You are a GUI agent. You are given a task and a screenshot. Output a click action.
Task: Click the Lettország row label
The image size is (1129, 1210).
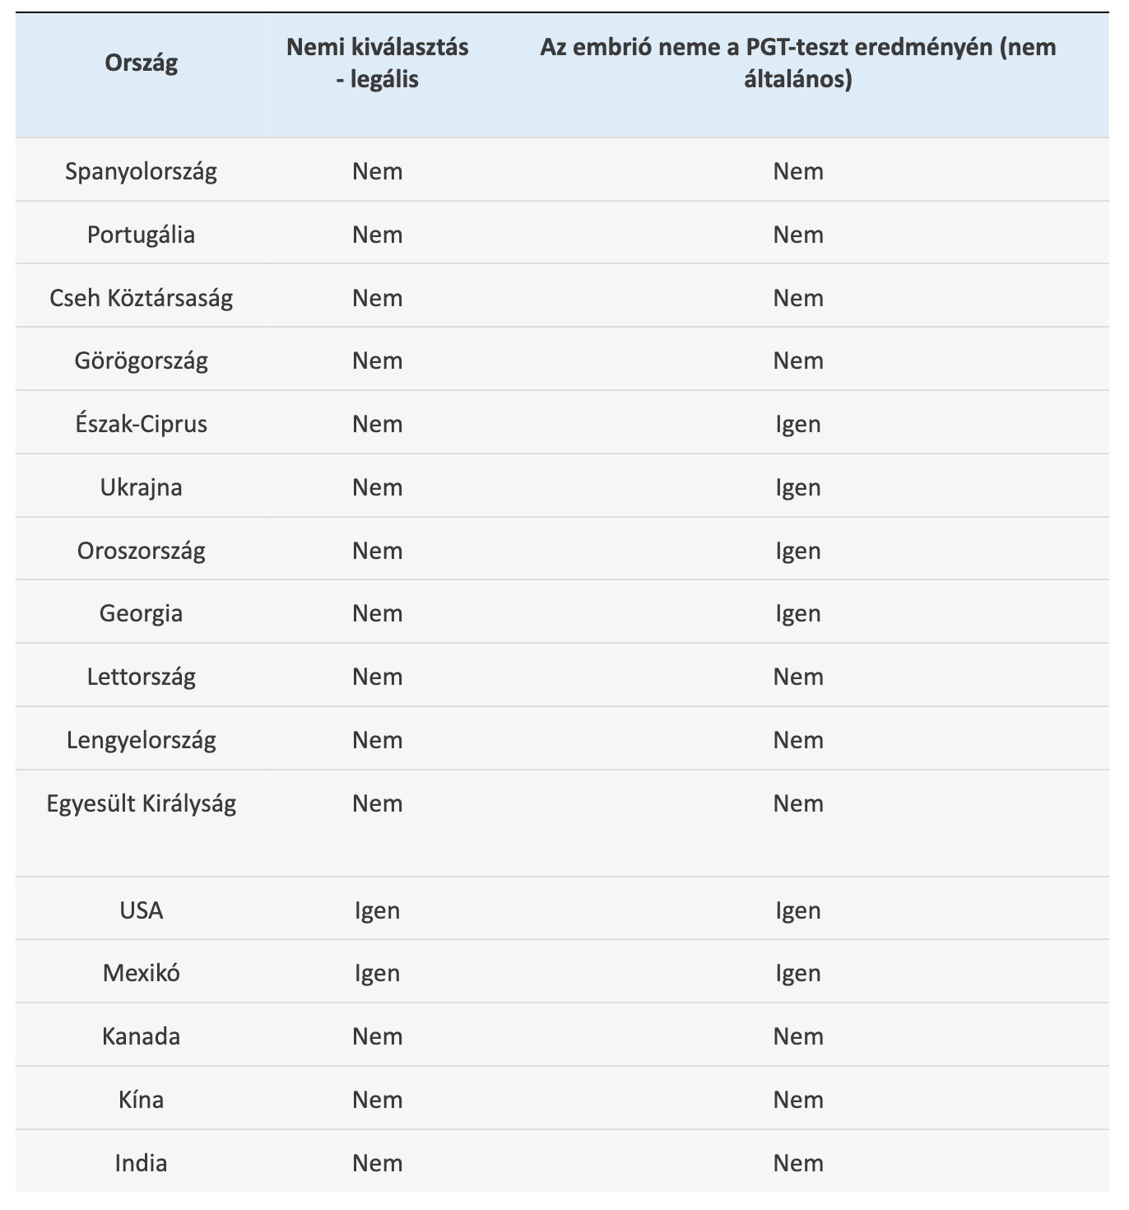coord(142,677)
